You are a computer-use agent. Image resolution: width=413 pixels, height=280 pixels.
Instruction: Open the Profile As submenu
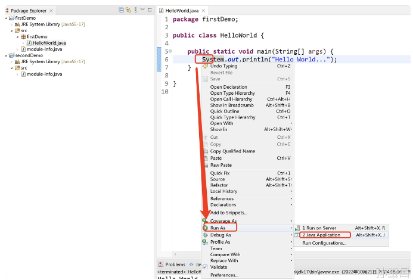(x=247, y=242)
